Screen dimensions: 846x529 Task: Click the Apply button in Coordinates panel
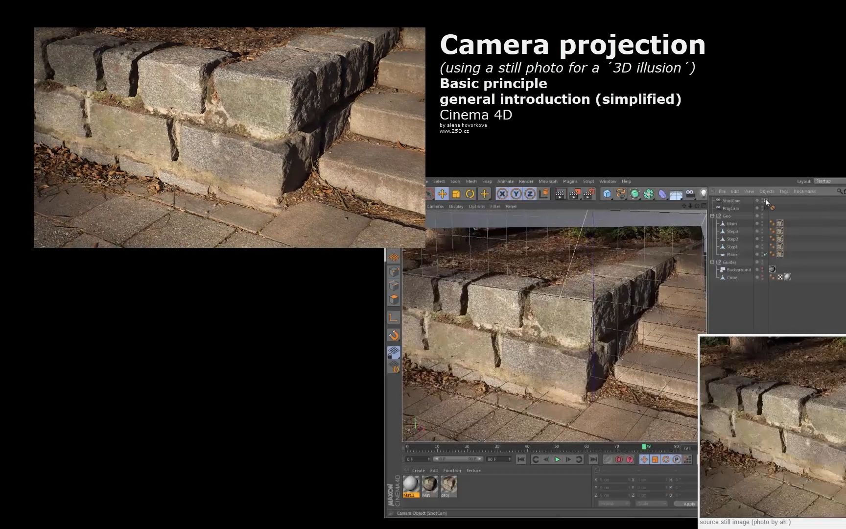pos(688,504)
